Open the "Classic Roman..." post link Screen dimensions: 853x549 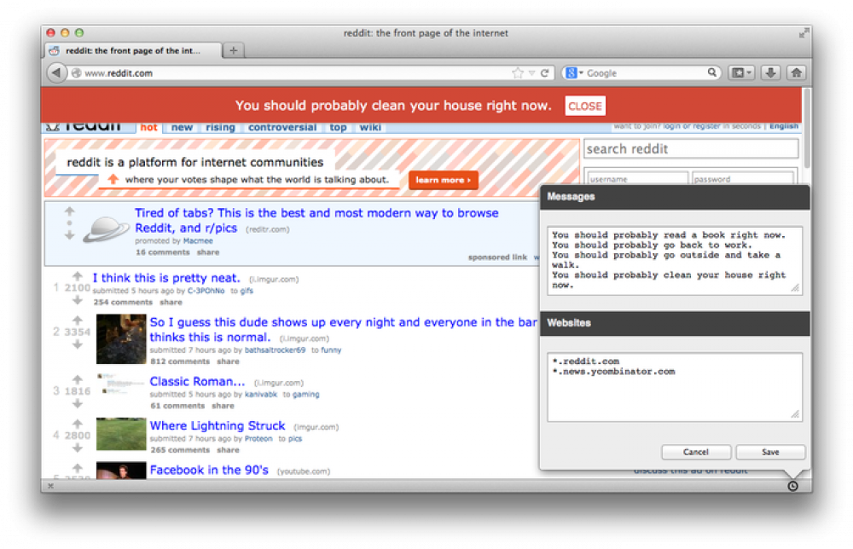coord(198,382)
